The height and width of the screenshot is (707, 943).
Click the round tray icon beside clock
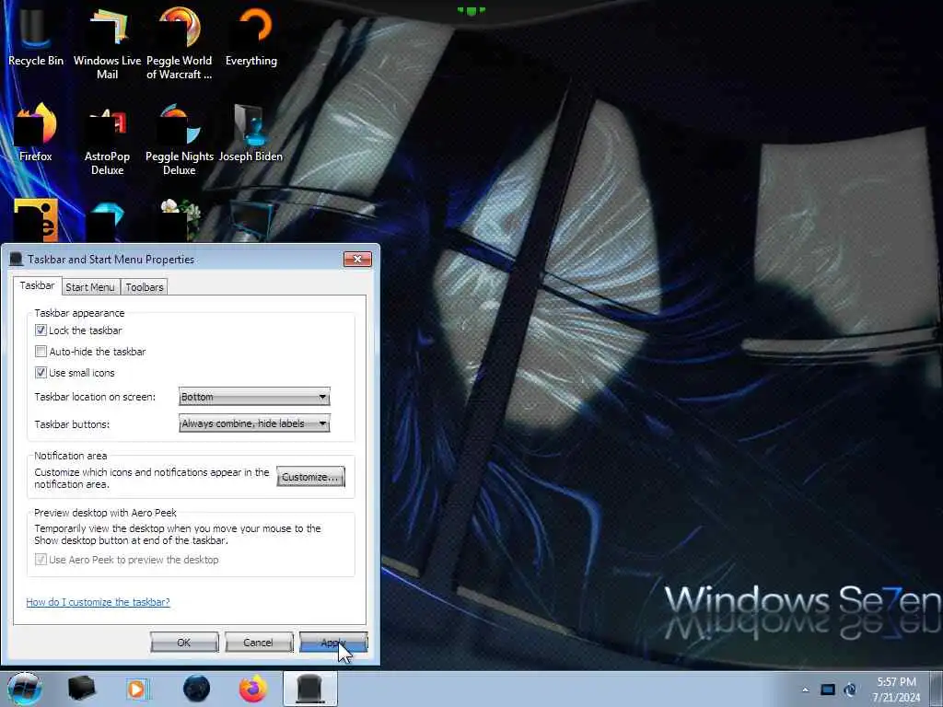click(x=850, y=690)
